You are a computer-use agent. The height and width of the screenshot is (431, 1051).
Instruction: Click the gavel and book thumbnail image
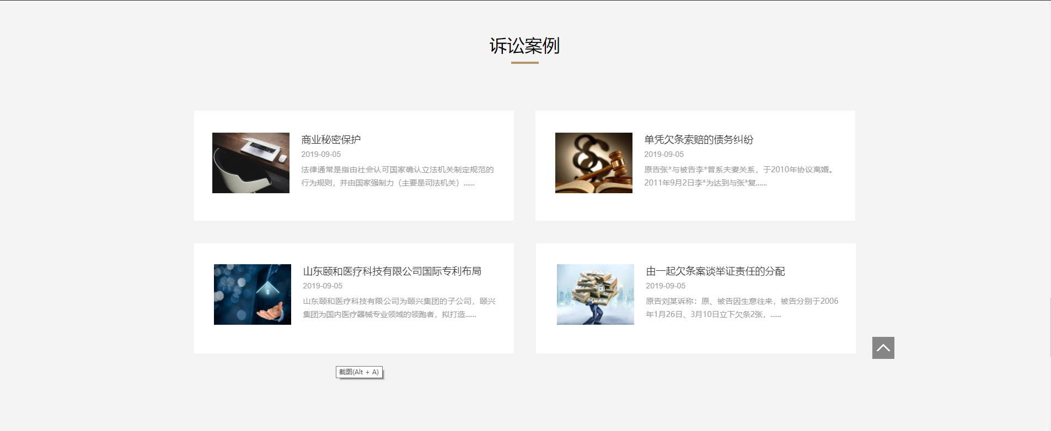point(593,163)
